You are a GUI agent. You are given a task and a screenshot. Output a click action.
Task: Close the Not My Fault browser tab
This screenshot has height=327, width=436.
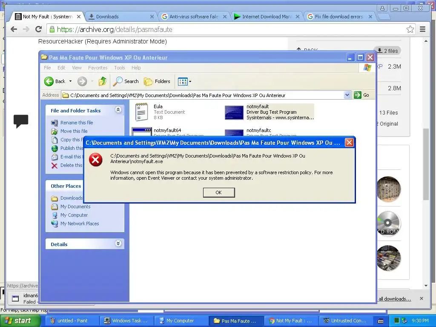pyautogui.click(x=79, y=17)
